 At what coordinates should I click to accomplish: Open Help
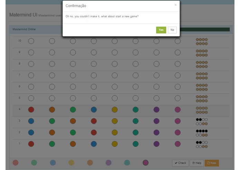tap(197, 163)
